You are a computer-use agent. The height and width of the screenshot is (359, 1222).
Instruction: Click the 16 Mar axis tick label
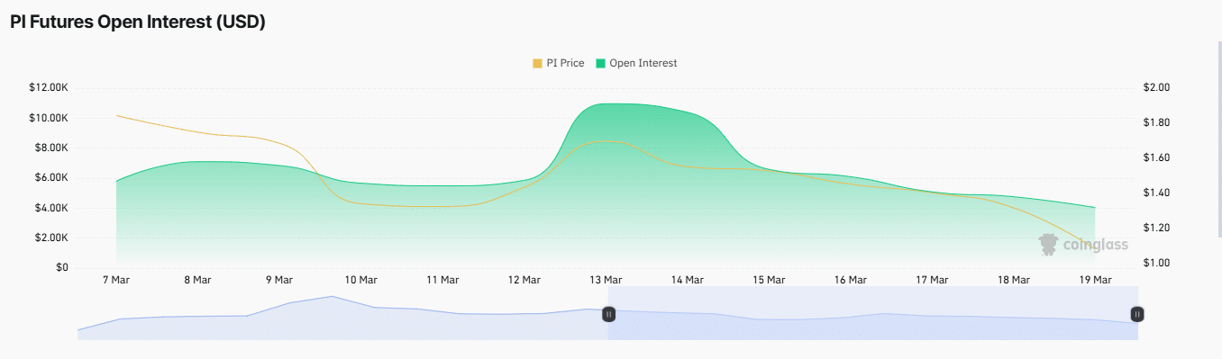850,280
